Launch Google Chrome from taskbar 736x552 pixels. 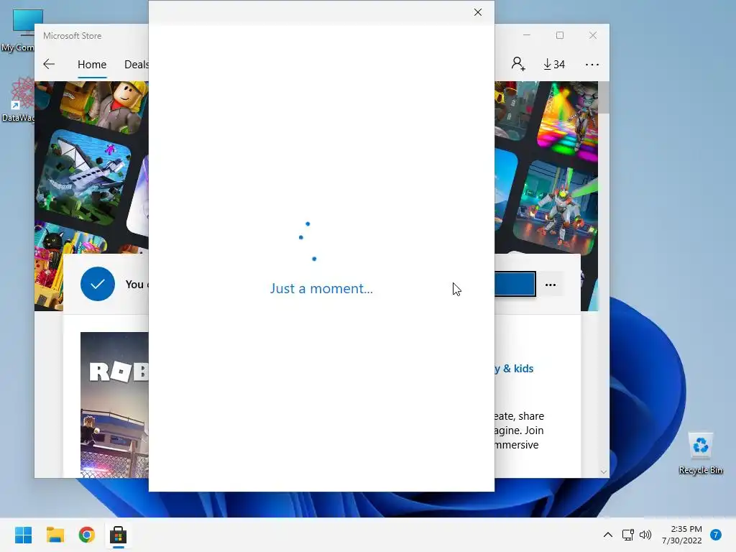pos(86,535)
